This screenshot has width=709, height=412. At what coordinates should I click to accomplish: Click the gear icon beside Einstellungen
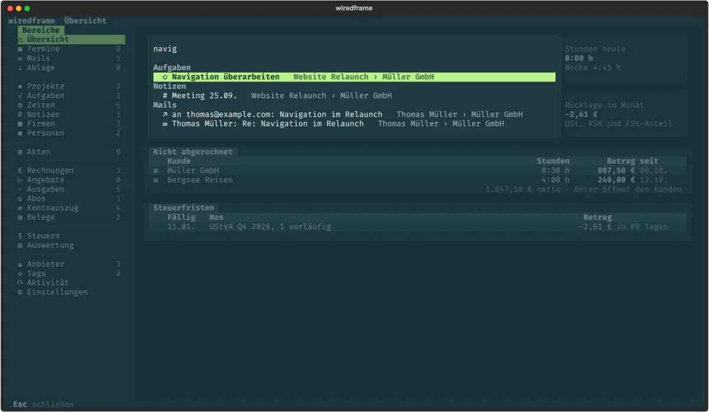pos(20,292)
